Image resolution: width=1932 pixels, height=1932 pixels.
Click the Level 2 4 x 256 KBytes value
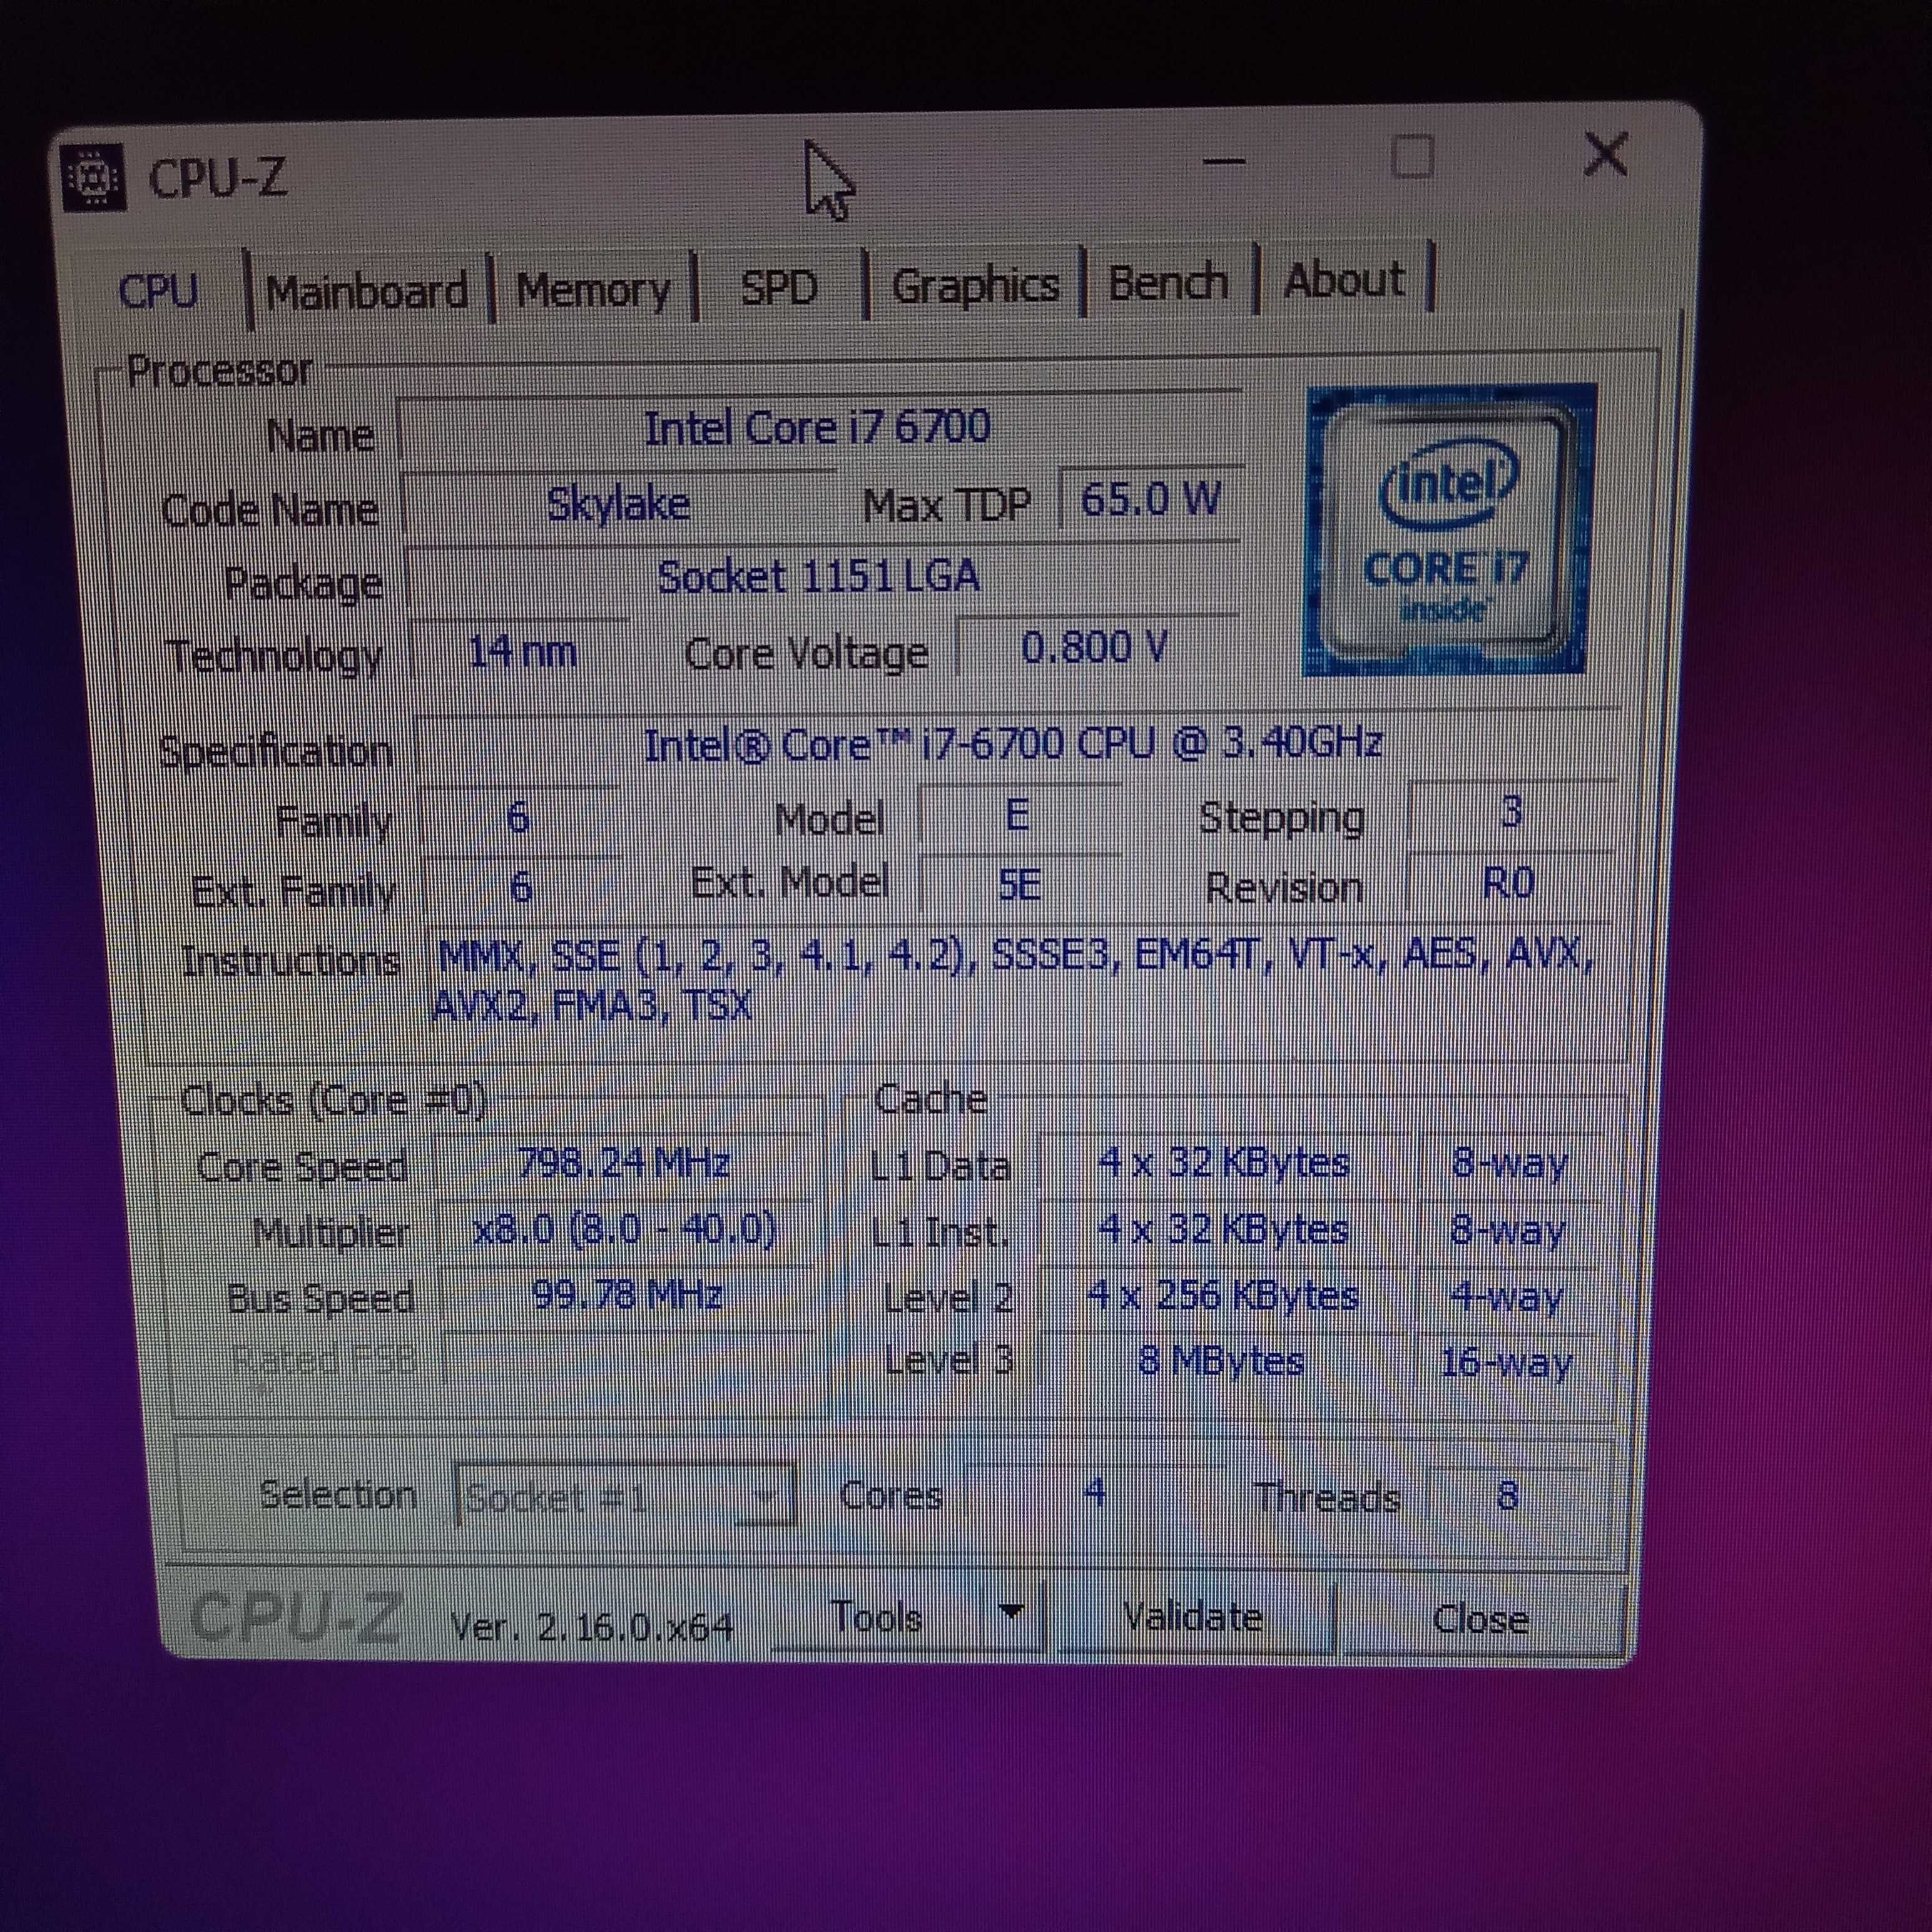[x=1223, y=1296]
